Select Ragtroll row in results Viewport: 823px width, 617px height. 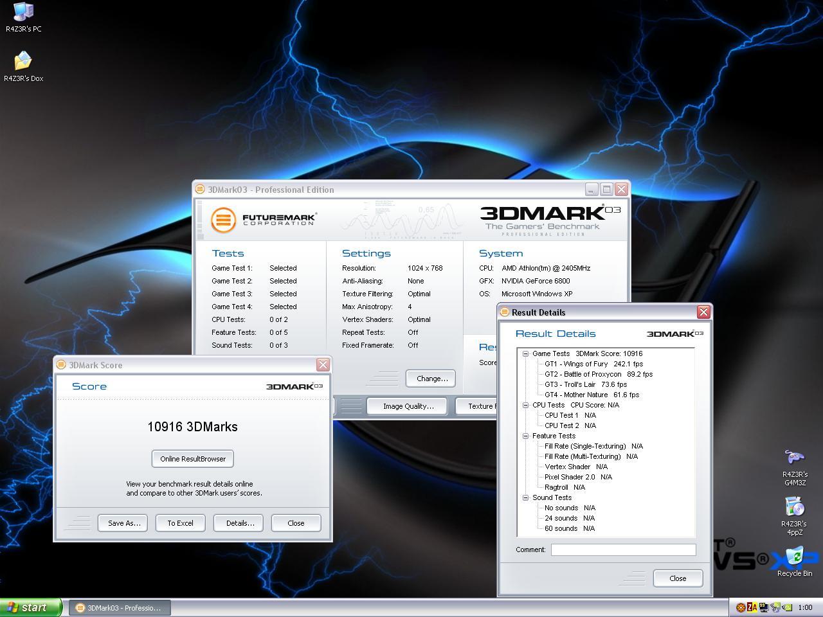(x=565, y=487)
